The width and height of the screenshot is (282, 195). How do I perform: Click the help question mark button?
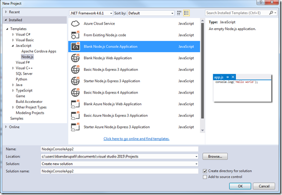coord(261,2)
